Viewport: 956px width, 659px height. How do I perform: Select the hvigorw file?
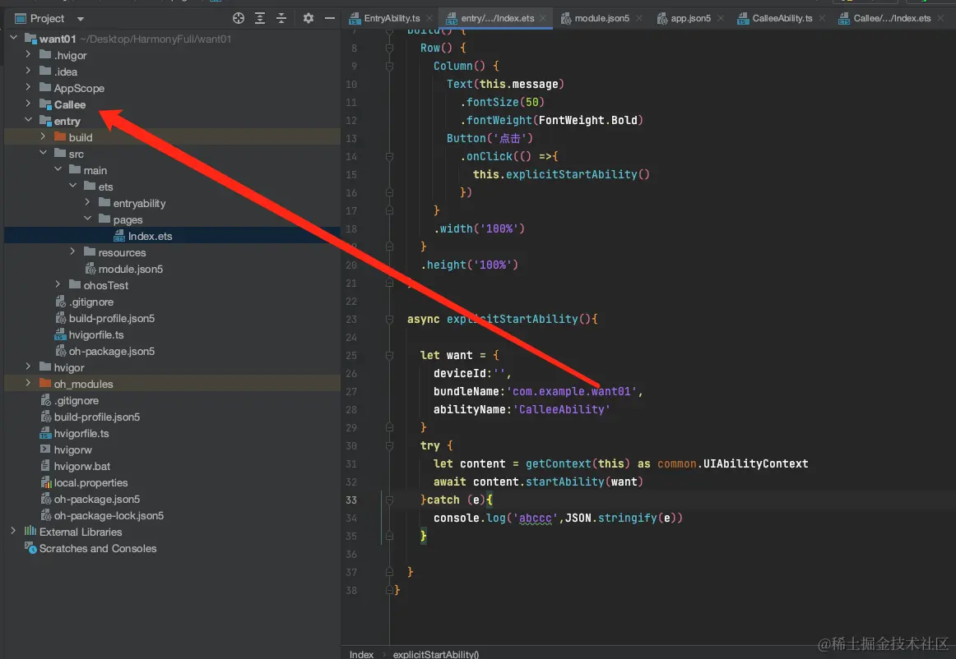[72, 449]
